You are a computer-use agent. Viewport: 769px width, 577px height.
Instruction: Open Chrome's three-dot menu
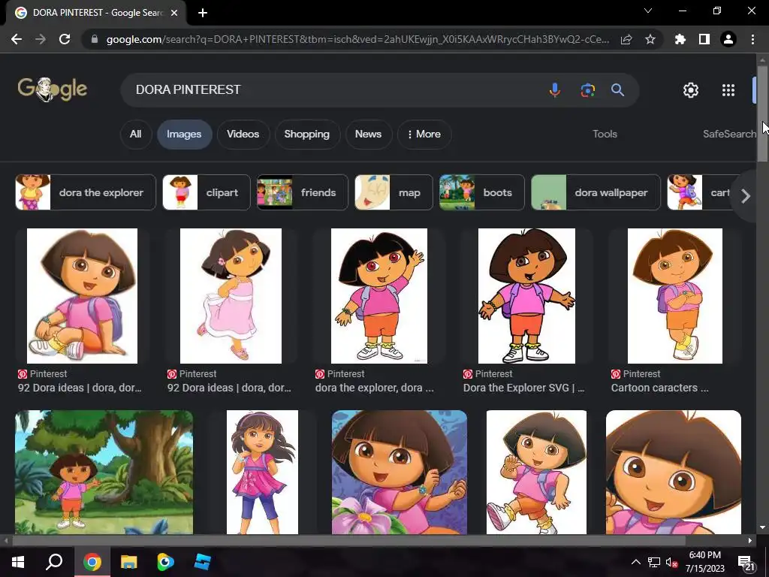coord(752,39)
